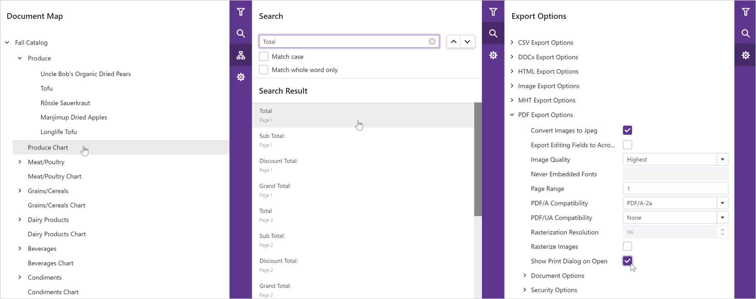The height and width of the screenshot is (299, 756).
Task: Enable the Match case checkbox
Action: (264, 57)
